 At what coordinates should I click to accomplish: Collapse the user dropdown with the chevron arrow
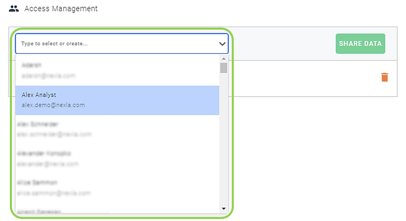[222, 44]
